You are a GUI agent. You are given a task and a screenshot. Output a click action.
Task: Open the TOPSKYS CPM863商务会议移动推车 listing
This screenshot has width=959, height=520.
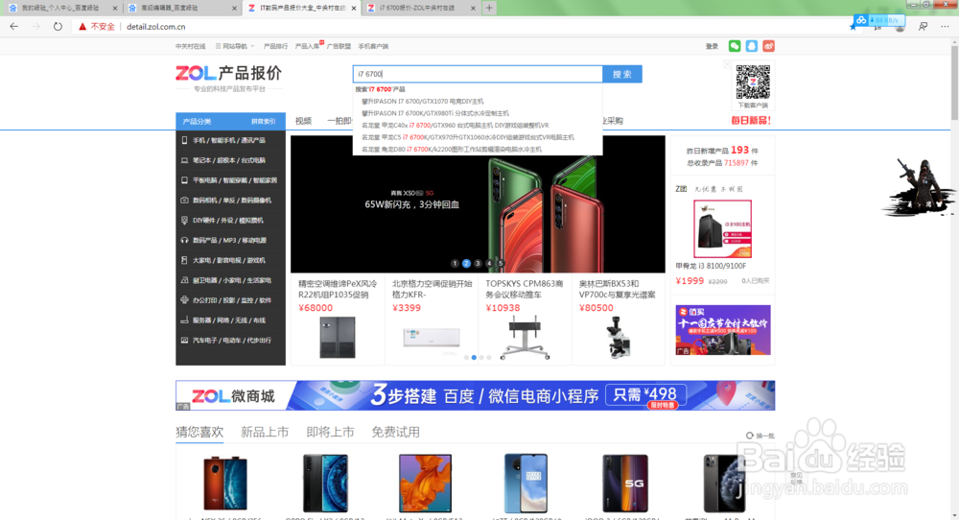[525, 319]
